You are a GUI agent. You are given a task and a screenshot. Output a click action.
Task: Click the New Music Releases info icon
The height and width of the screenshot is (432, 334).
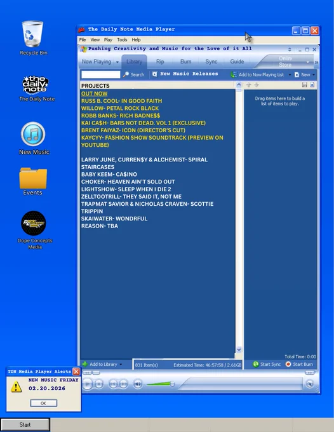(155, 74)
